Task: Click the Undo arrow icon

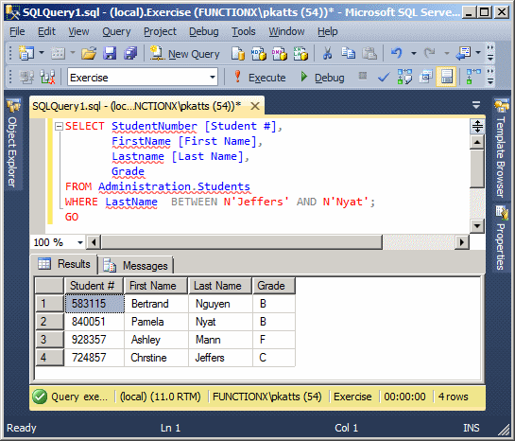Action: pyautogui.click(x=397, y=53)
